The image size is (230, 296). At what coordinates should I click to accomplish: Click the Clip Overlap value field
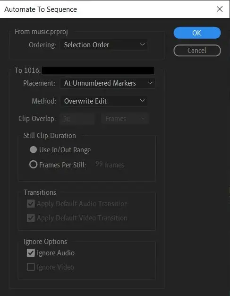pyautogui.click(x=77, y=119)
